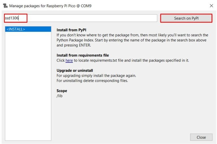Click the package search box containing ssd1306

16,18
